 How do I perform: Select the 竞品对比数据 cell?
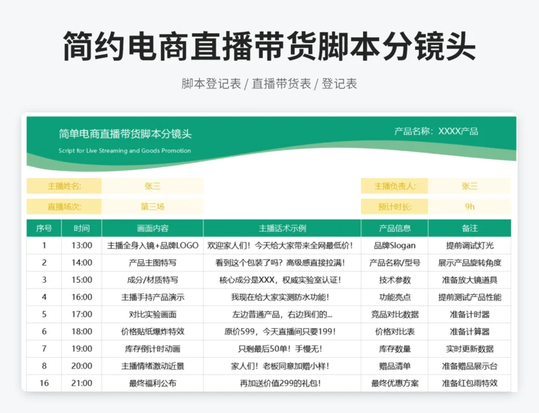(x=395, y=315)
